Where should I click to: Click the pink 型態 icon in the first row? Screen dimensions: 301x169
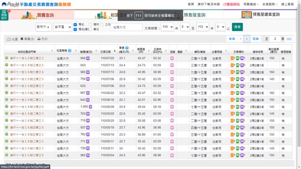(172, 58)
